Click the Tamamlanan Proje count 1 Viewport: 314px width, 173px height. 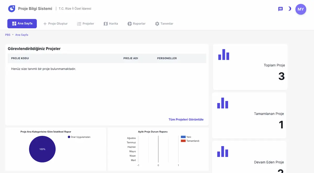(281, 125)
